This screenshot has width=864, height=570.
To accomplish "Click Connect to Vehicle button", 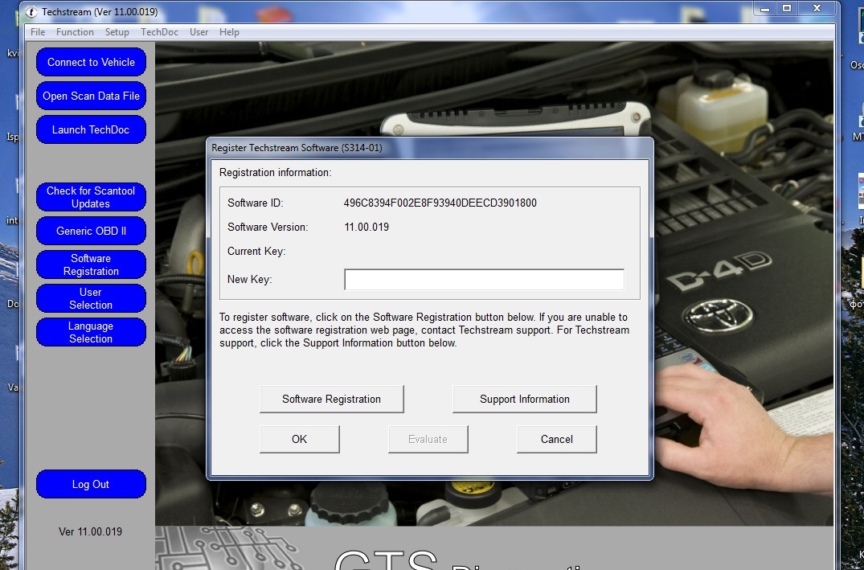I will pos(91,62).
